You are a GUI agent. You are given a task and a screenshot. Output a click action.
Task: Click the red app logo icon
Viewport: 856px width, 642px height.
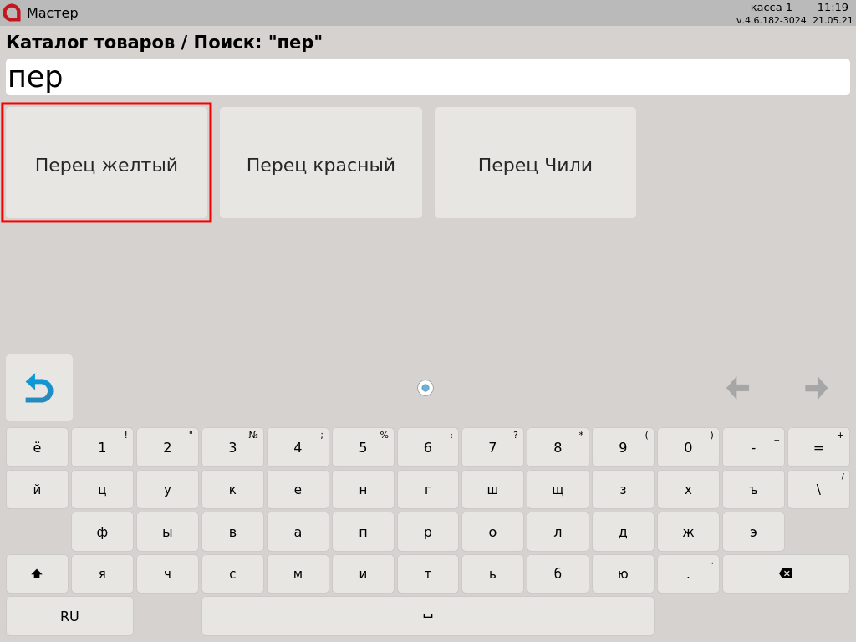(x=12, y=13)
